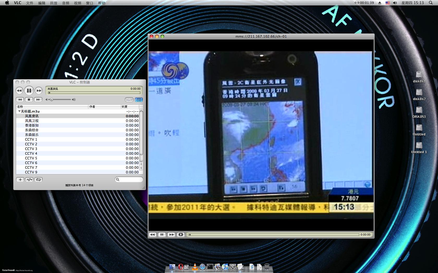438x273 pixels.
Task: Open the 文件 menu
Action: tap(30, 3)
